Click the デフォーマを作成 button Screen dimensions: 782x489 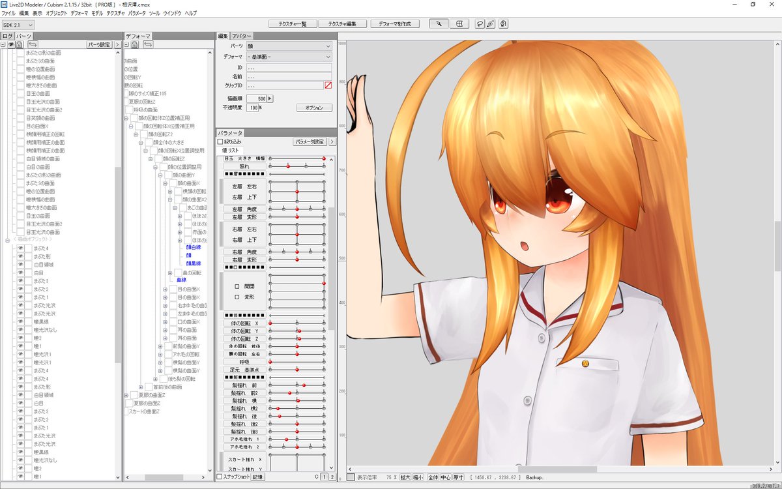click(395, 23)
